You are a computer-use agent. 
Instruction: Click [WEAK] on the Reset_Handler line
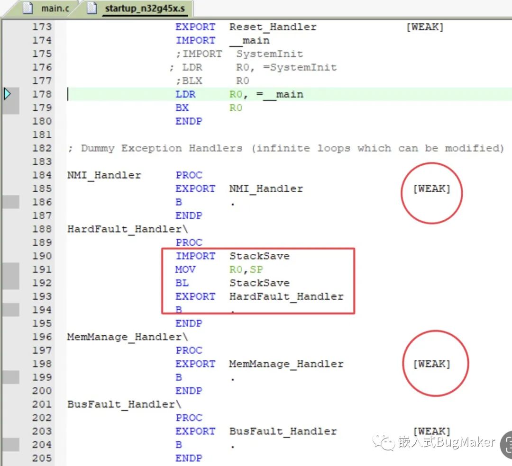coord(425,27)
